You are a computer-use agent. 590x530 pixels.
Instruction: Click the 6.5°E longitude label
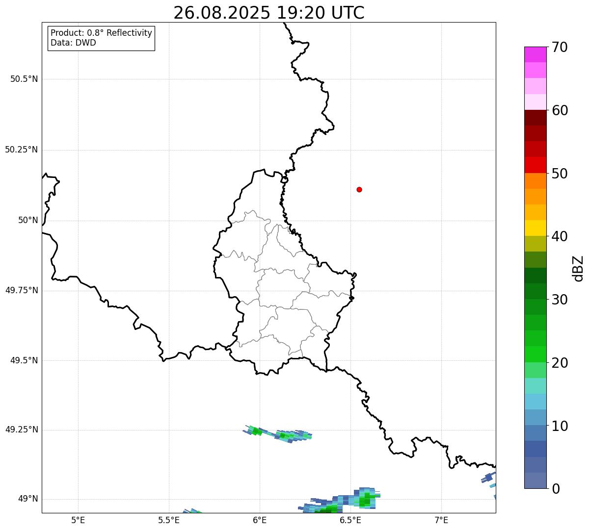pyautogui.click(x=350, y=520)
